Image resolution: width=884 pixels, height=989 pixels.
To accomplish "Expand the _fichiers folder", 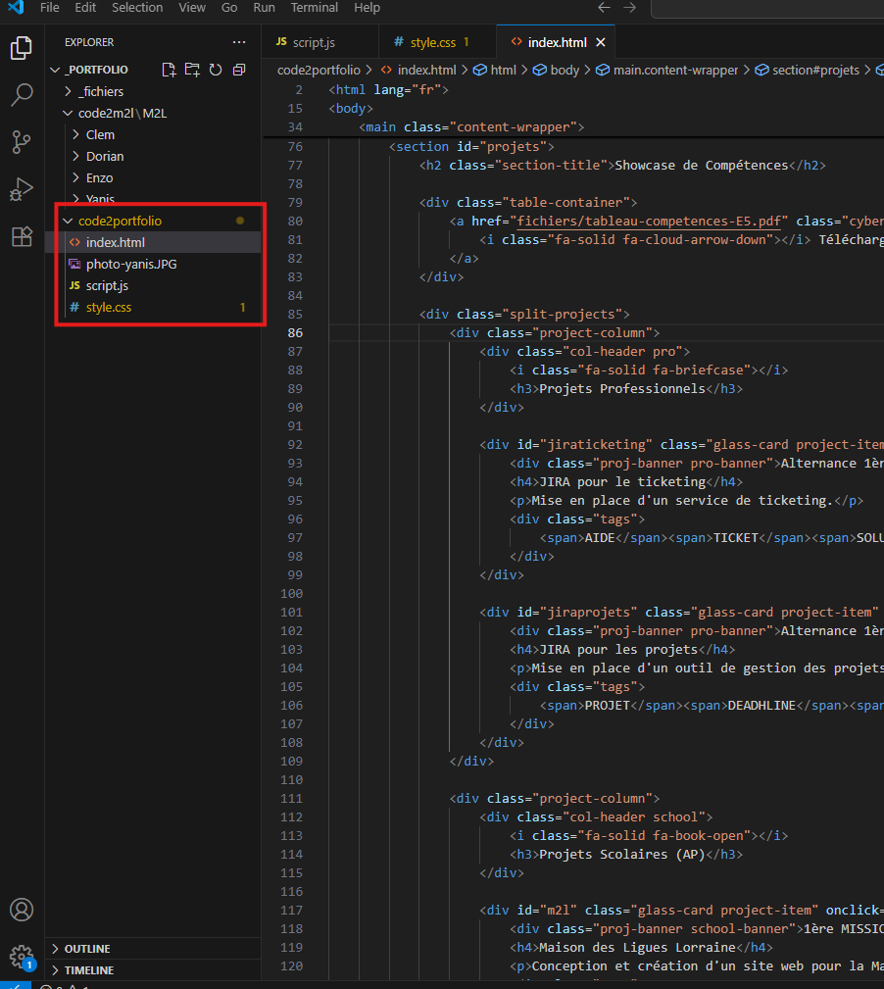I will coord(68,91).
